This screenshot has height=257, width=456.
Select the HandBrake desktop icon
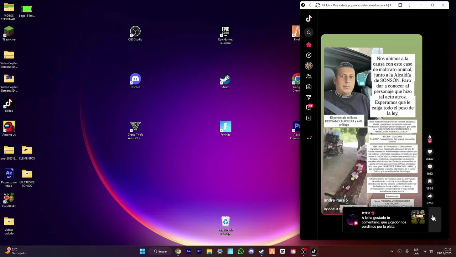tap(9, 200)
